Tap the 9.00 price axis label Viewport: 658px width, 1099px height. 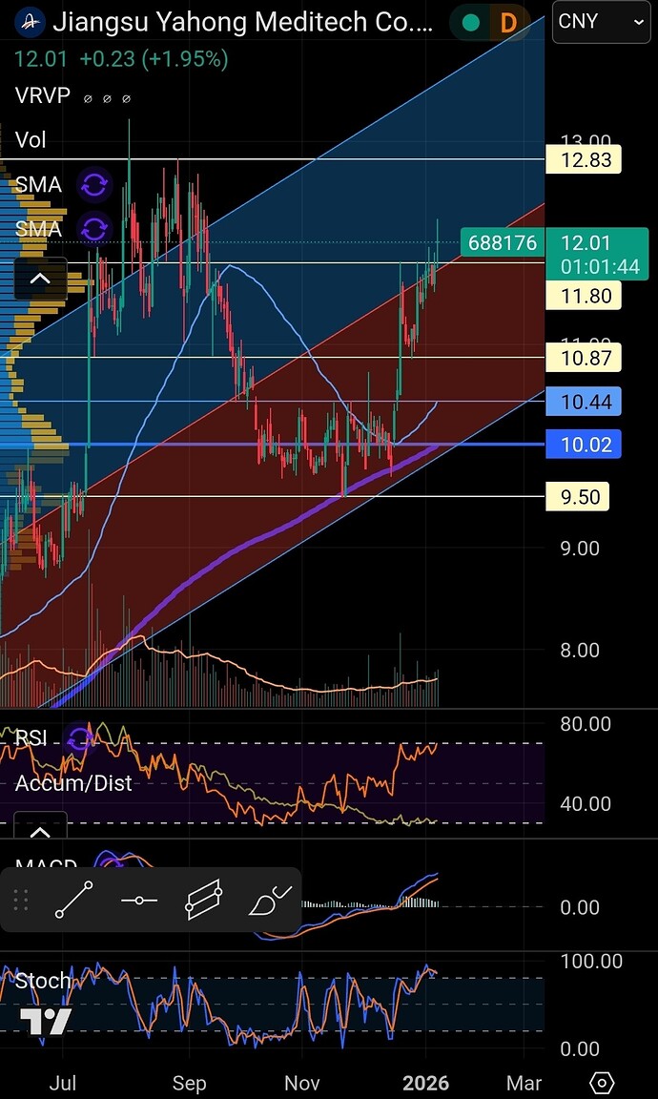580,549
